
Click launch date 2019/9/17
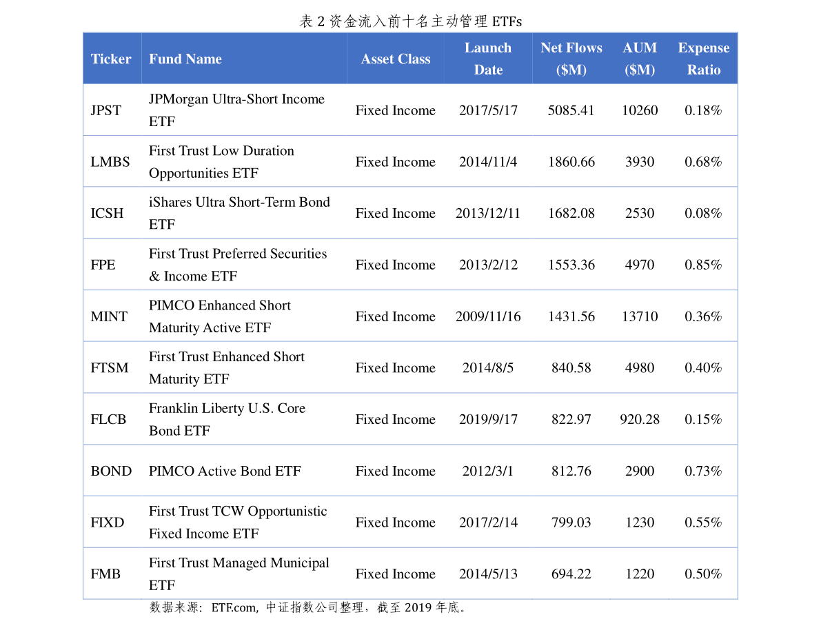pyautogui.click(x=488, y=419)
